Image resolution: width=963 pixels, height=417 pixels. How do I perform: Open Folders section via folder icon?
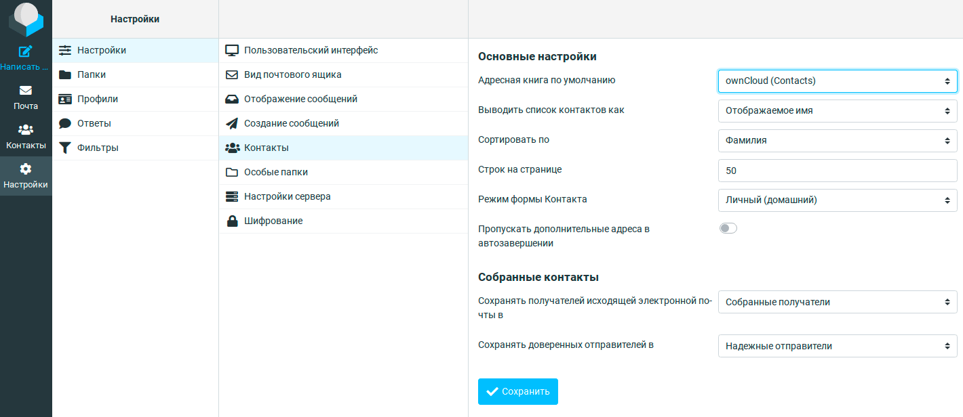65,75
